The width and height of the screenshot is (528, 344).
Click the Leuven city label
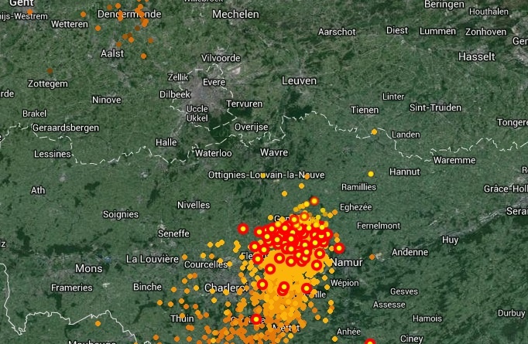tap(299, 80)
